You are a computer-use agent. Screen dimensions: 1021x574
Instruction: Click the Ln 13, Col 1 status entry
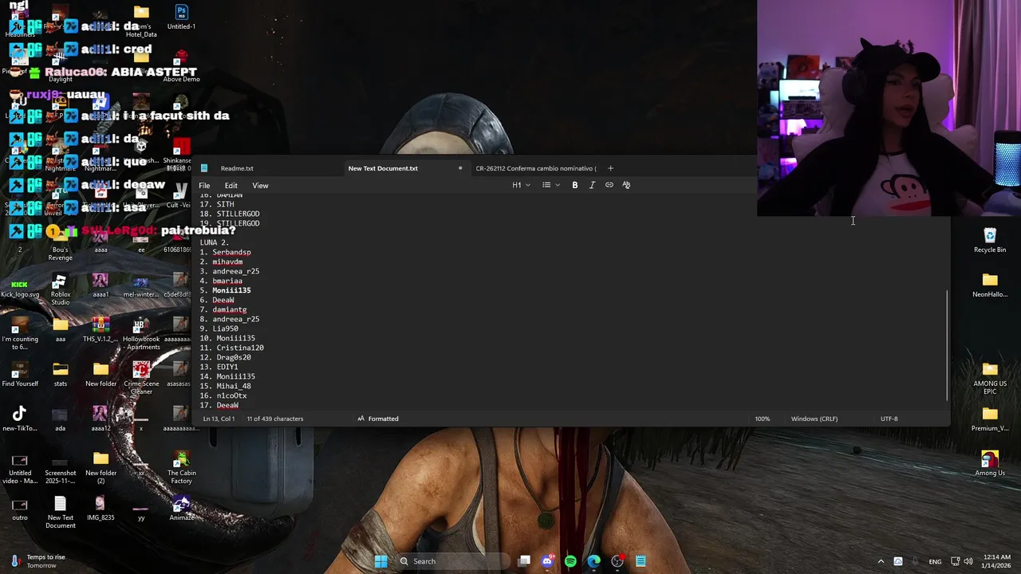coord(219,419)
